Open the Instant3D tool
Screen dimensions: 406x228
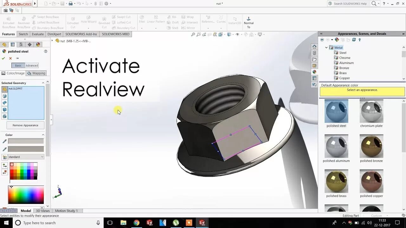pos(235,22)
